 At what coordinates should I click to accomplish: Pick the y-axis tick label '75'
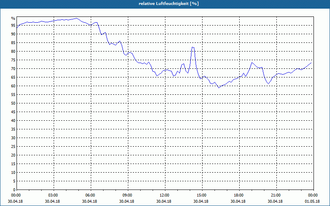click(13, 60)
